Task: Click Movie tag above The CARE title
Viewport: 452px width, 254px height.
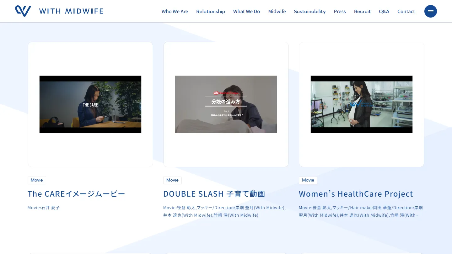Action: (37, 180)
